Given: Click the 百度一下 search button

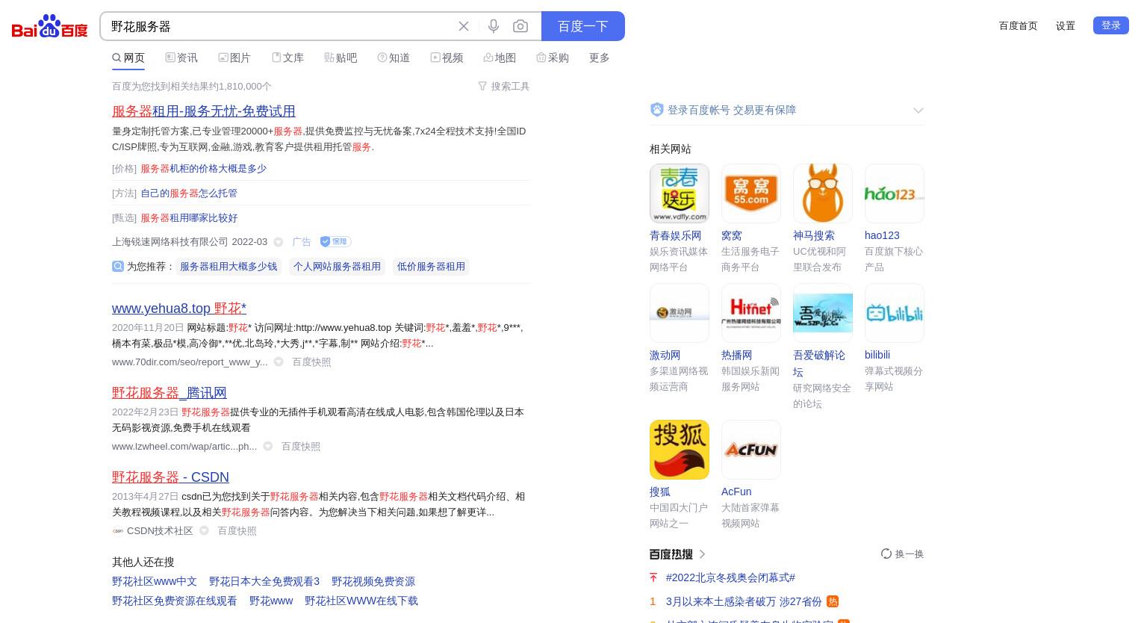Looking at the screenshot, I should 583,26.
